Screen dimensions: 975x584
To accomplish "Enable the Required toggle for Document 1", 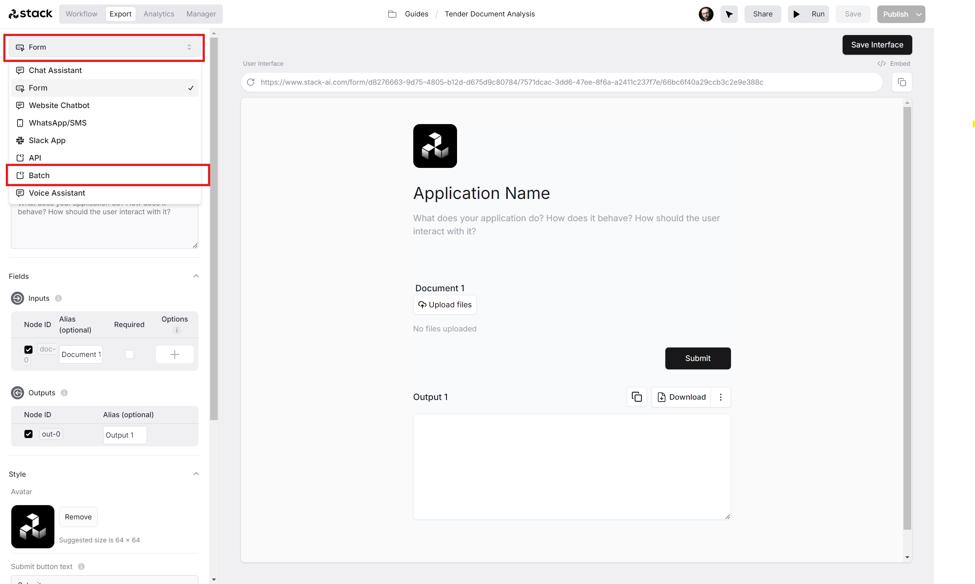I will [129, 354].
